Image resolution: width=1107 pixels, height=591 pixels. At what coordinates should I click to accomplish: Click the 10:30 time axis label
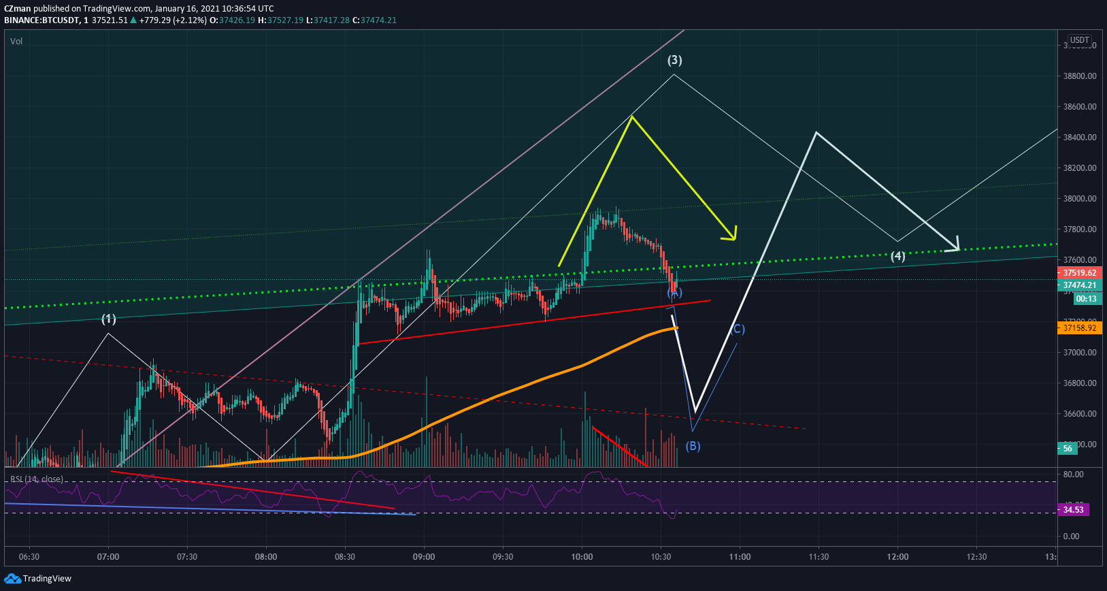pyautogui.click(x=661, y=557)
